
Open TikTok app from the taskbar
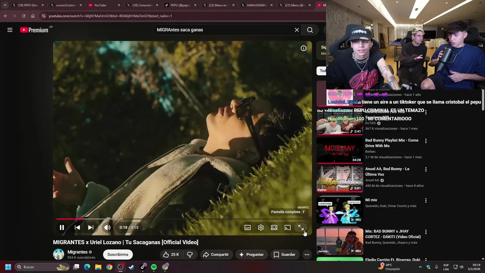[143, 267]
